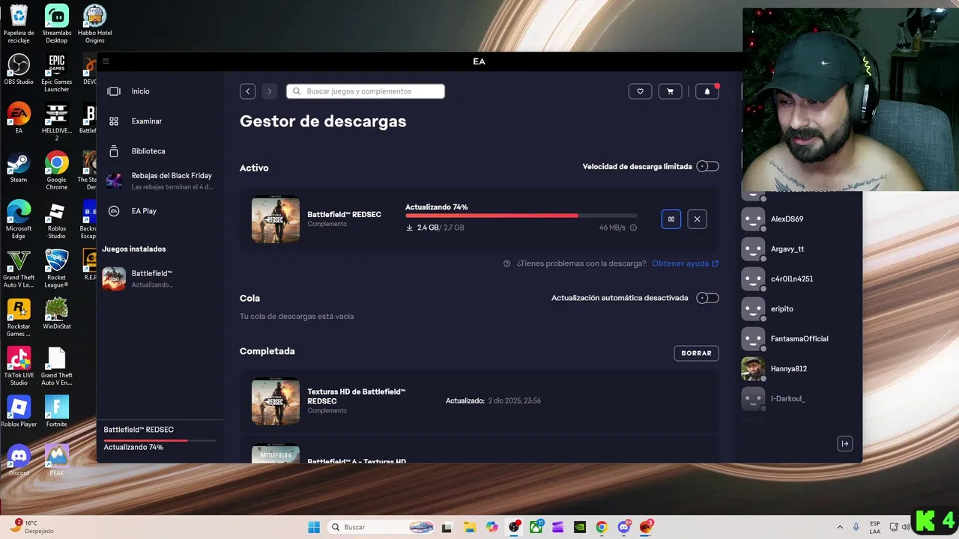The width and height of the screenshot is (959, 539).
Task: Pause the Battlefield REDSEC download
Action: tap(671, 219)
